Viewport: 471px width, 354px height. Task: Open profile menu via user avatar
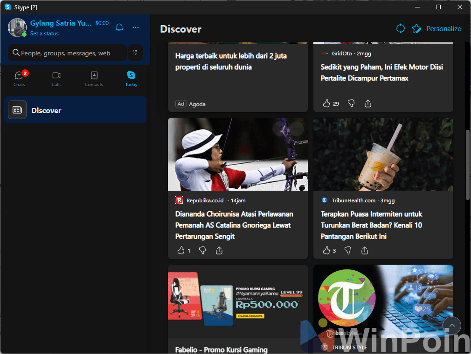pos(17,27)
